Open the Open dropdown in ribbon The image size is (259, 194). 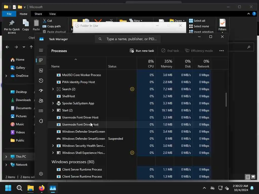tap(177, 21)
